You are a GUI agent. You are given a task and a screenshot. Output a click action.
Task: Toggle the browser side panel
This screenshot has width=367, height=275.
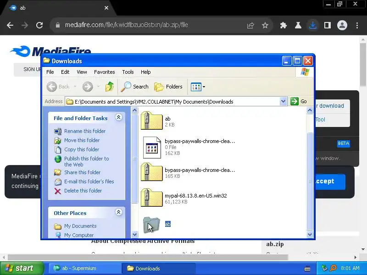pos(328,25)
